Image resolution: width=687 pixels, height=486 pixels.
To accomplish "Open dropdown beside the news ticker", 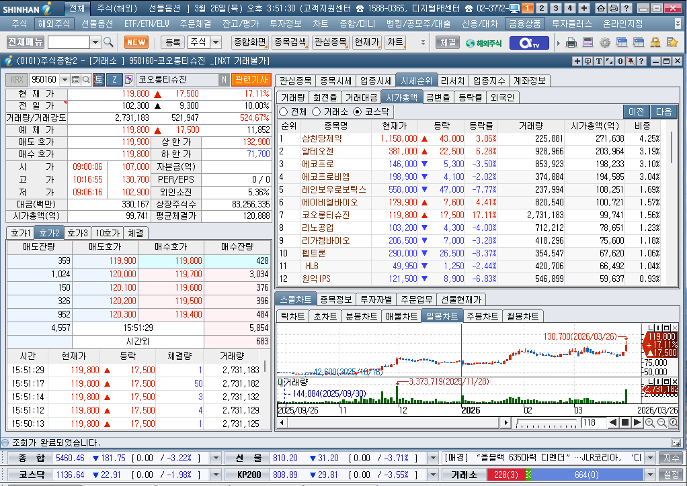I will pyautogui.click(x=651, y=458).
